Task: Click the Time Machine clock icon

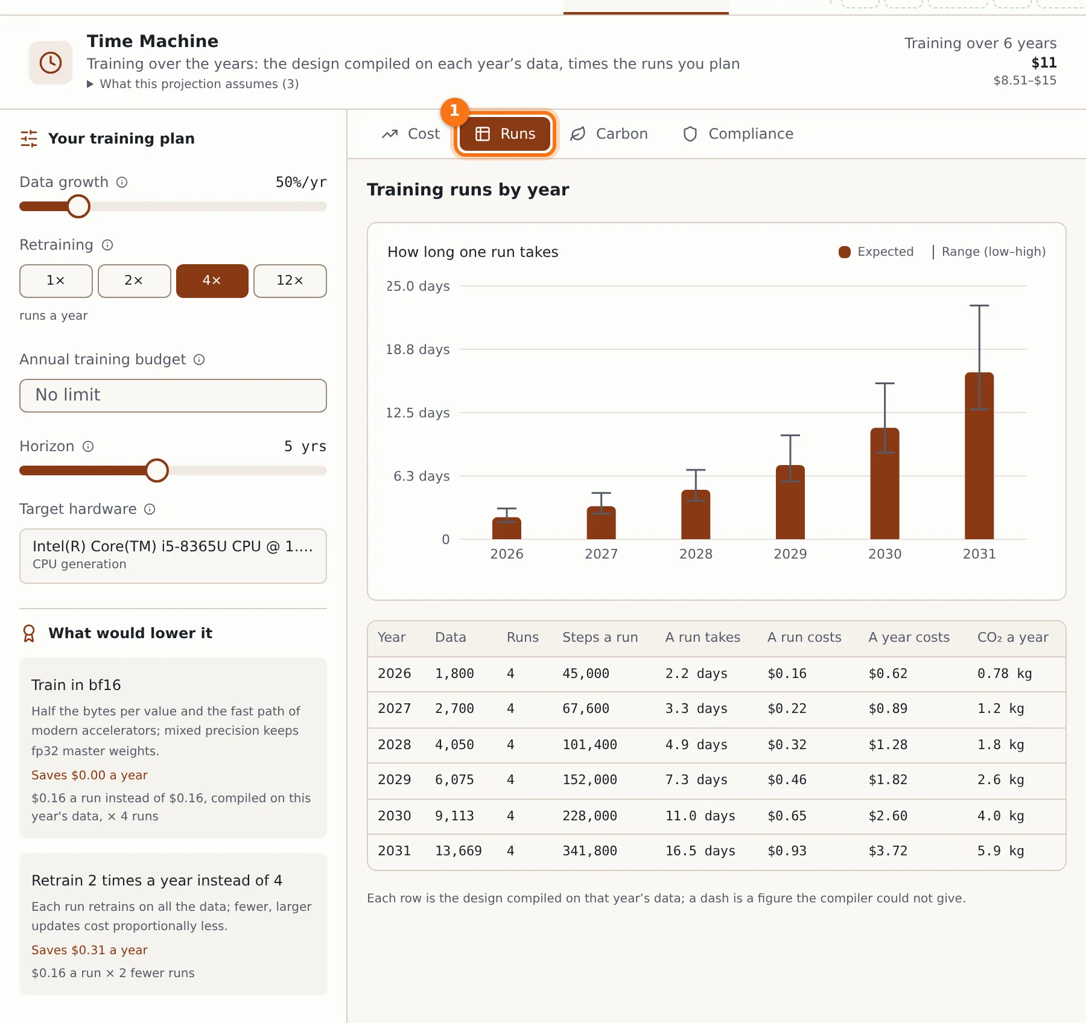Action: click(51, 62)
